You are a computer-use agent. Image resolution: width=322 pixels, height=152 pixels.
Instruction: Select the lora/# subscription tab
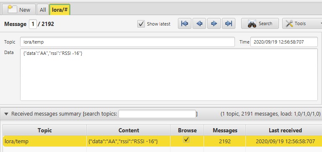[x=60, y=10]
